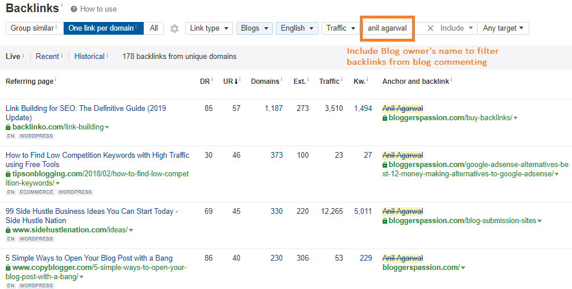The height and width of the screenshot is (289, 572).
Task: Click info icon beside Anchor and backlink header
Action: pyautogui.click(x=451, y=79)
